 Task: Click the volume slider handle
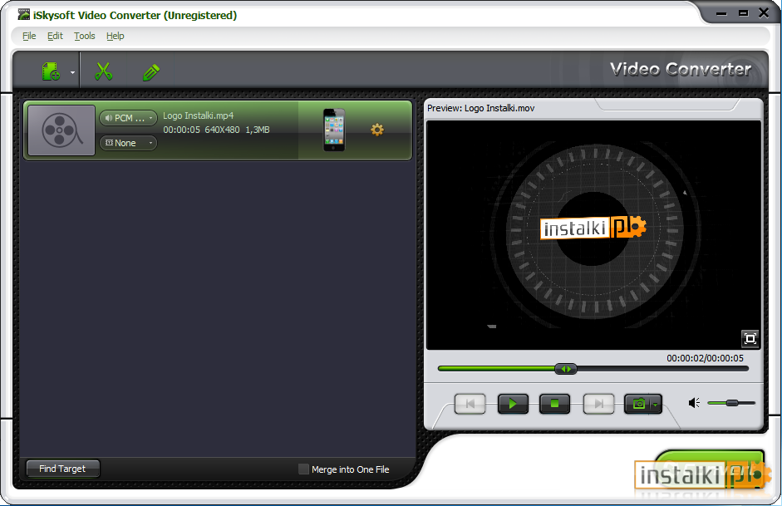[731, 403]
